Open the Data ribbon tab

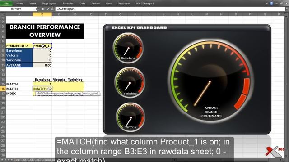tap(82, 4)
